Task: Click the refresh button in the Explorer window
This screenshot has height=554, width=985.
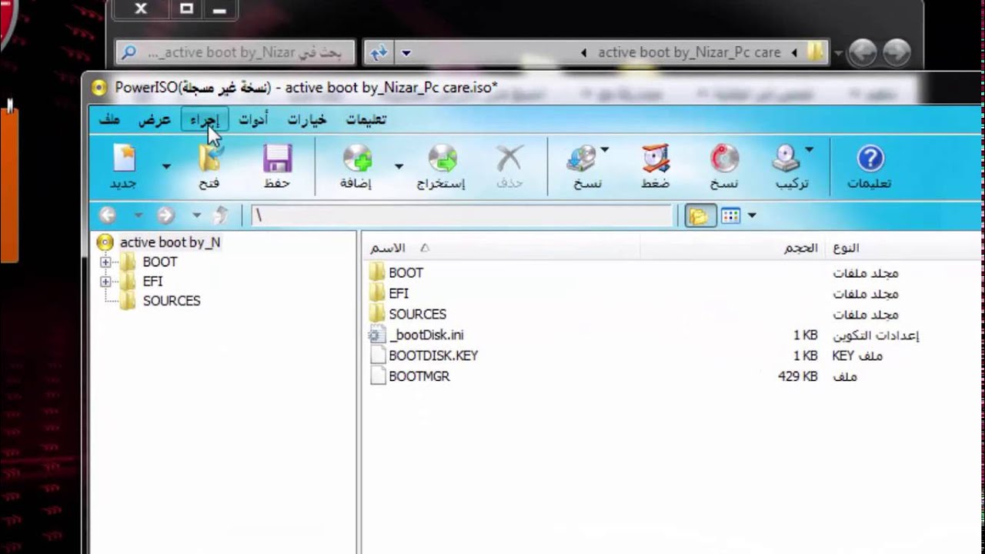Action: (x=379, y=52)
